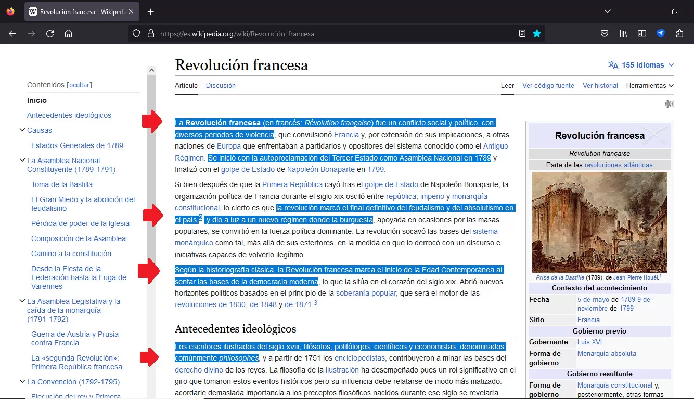Open the 155 idiomas language dropdown
This screenshot has height=399, width=694.
(641, 65)
